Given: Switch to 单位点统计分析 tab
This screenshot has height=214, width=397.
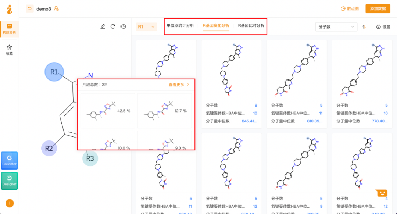Looking at the screenshot, I should click(x=180, y=25).
